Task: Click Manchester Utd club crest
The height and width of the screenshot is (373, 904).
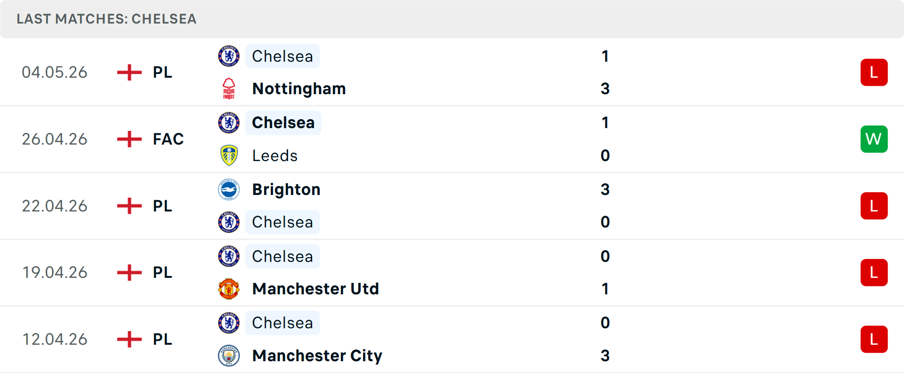Action: pyautogui.click(x=229, y=289)
